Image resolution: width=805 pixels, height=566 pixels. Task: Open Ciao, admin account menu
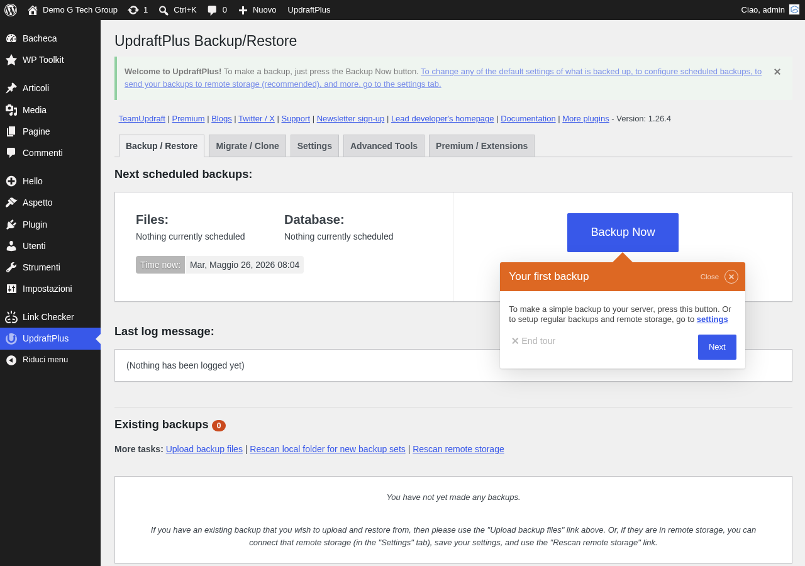pyautogui.click(x=770, y=10)
